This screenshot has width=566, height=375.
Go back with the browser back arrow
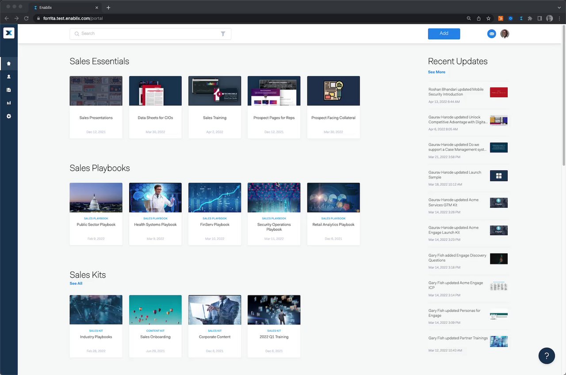[6, 18]
